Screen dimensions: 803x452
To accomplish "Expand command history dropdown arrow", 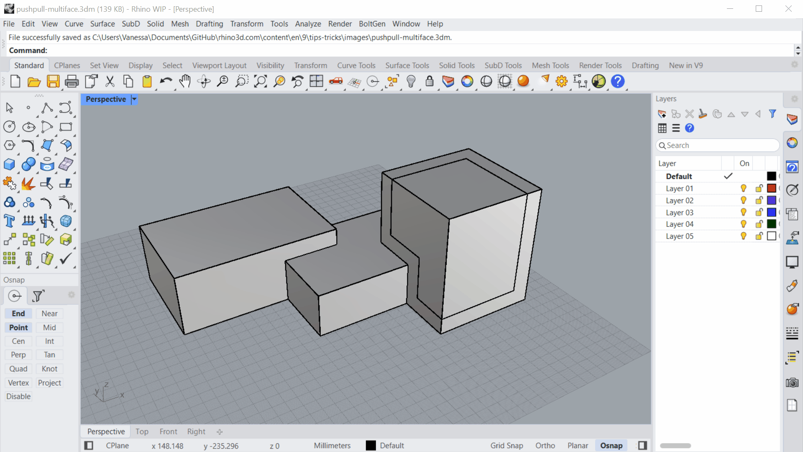I will (x=798, y=54).
